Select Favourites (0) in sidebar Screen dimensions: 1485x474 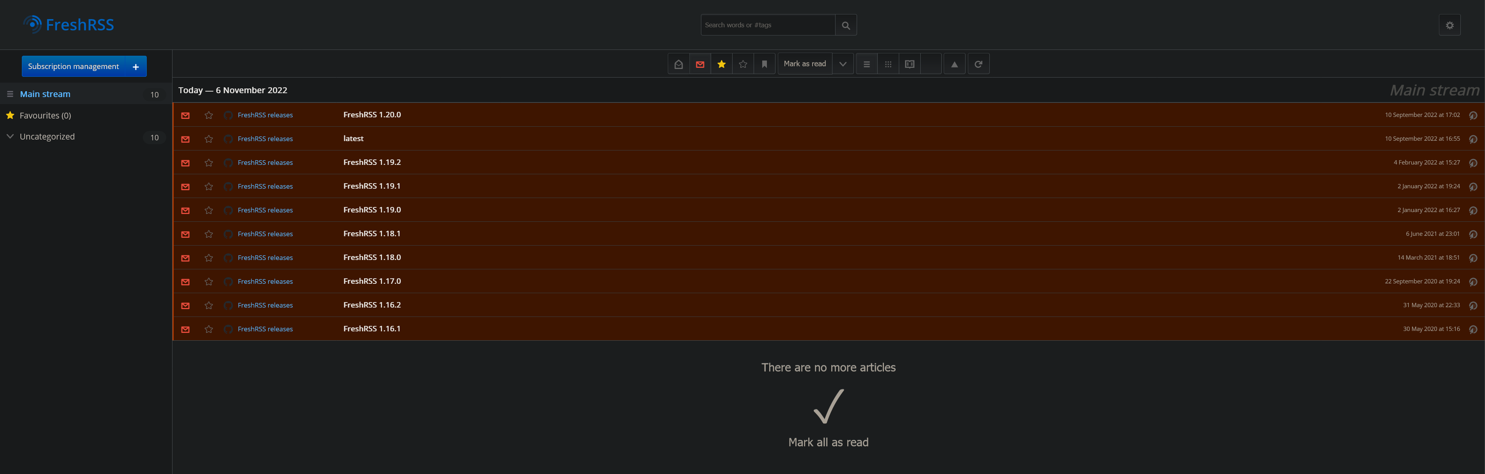[x=45, y=115]
